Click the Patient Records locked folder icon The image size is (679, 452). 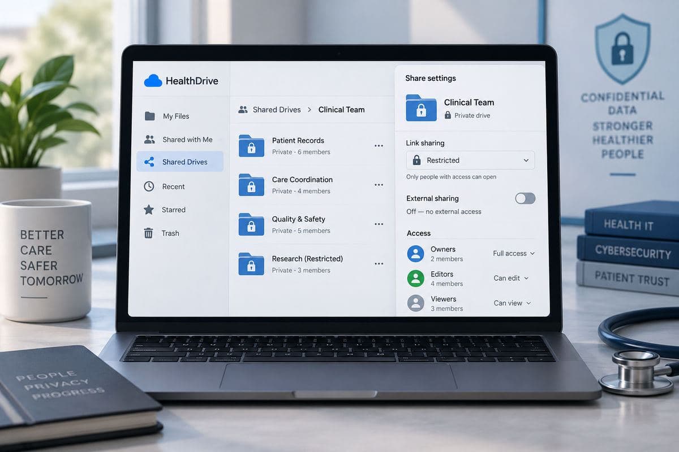251,146
